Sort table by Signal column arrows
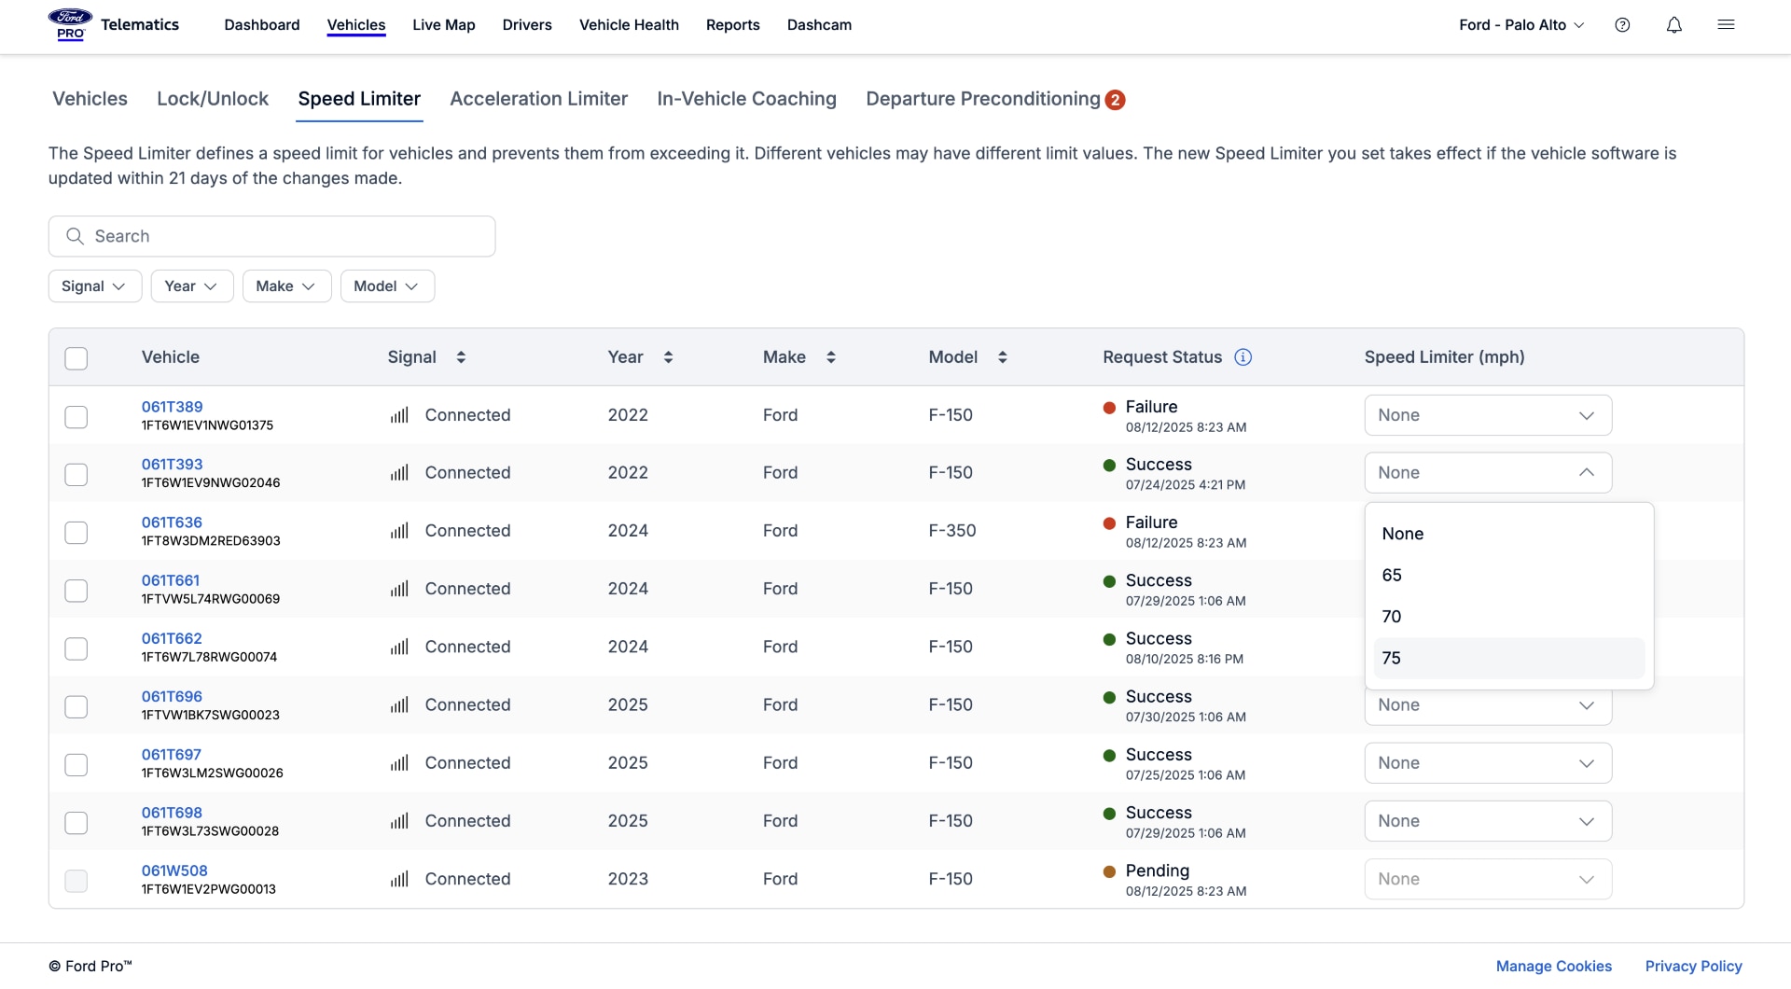The width and height of the screenshot is (1791, 989). click(x=461, y=357)
